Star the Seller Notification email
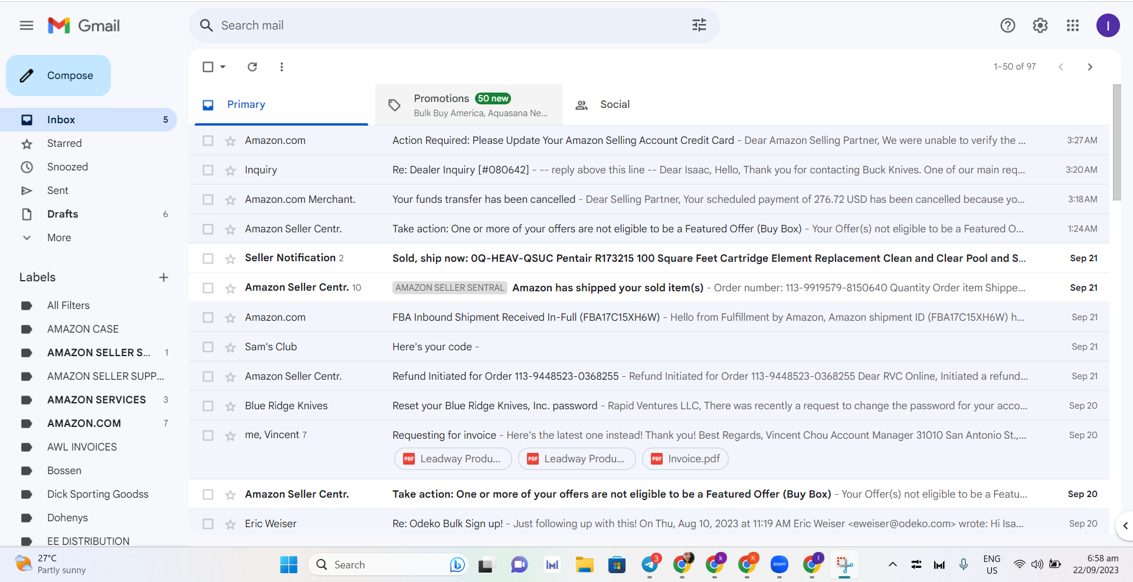The height and width of the screenshot is (582, 1133). coord(230,258)
